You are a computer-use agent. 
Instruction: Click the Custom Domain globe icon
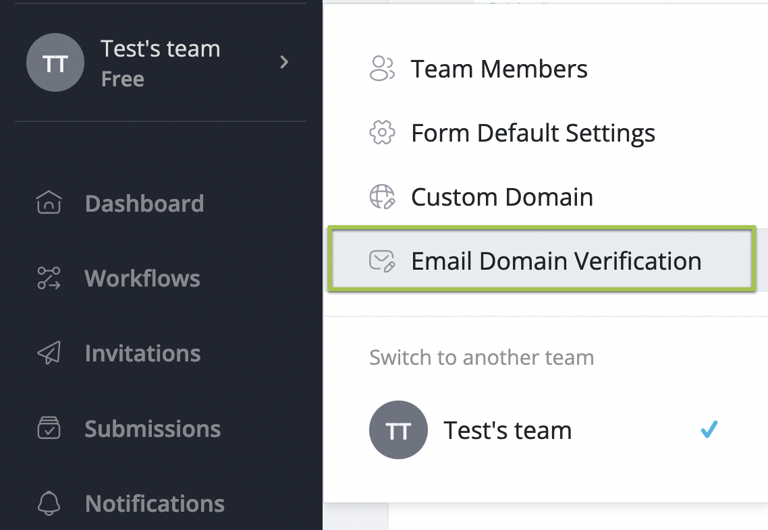pos(382,197)
